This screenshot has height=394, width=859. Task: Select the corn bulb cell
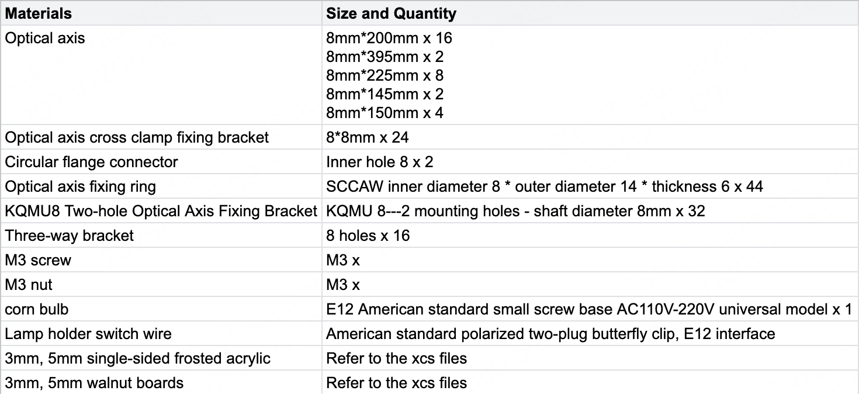37,309
